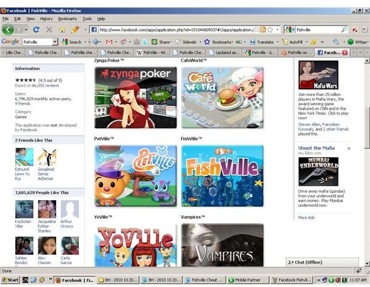Screen dimensions: 370x287
Task: Click the wrench settings icon in Google toolbar
Action: point(336,42)
